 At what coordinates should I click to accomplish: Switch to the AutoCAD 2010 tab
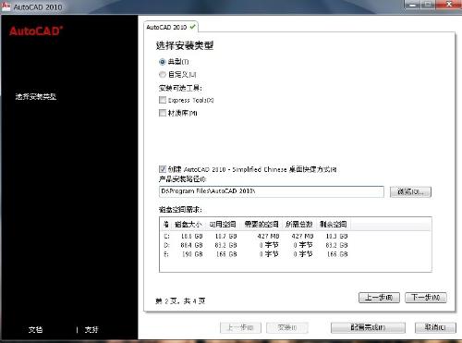click(171, 27)
